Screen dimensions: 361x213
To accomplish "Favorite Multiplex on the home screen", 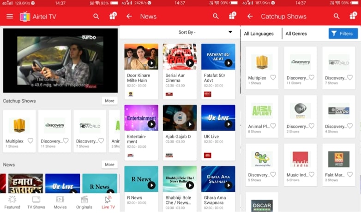I will tap(30, 140).
